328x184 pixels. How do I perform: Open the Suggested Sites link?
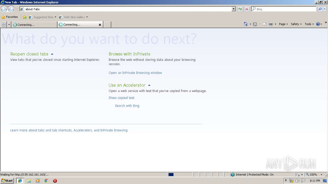point(42,17)
